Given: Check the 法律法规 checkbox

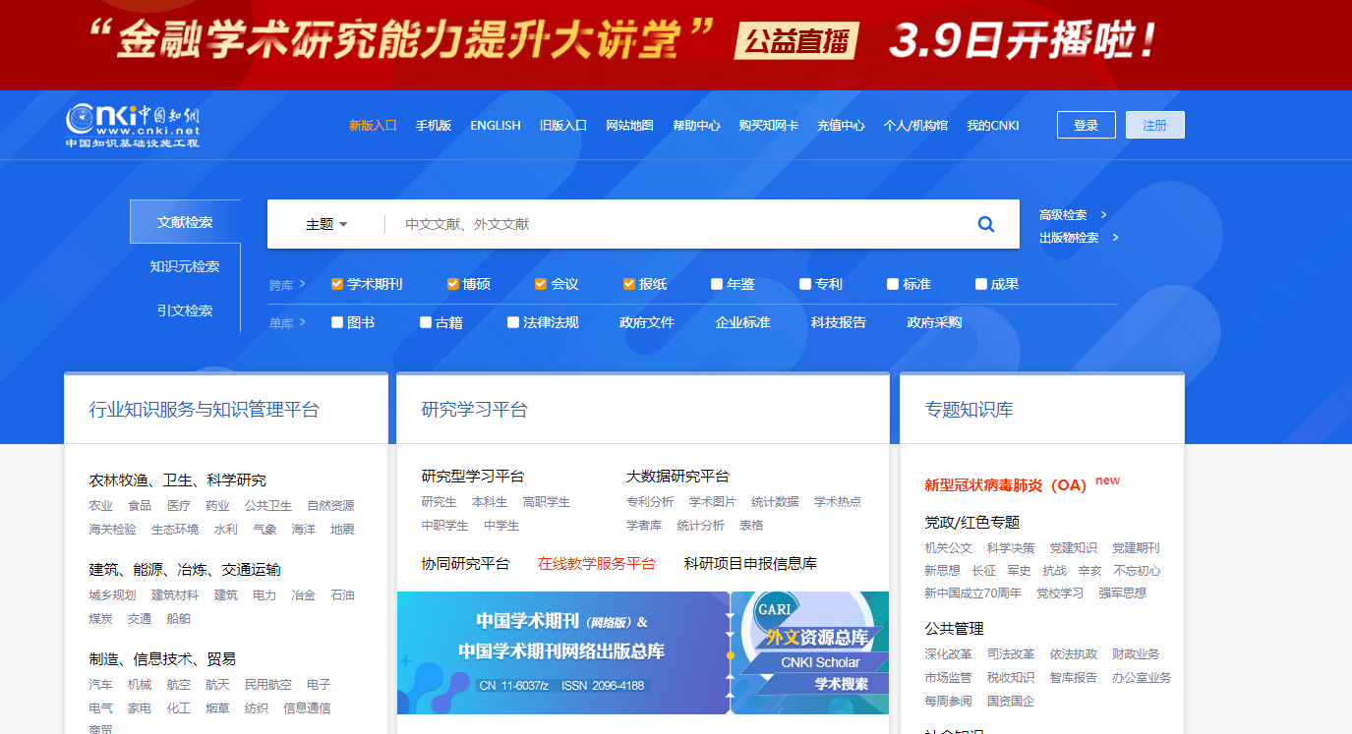Looking at the screenshot, I should click(513, 322).
